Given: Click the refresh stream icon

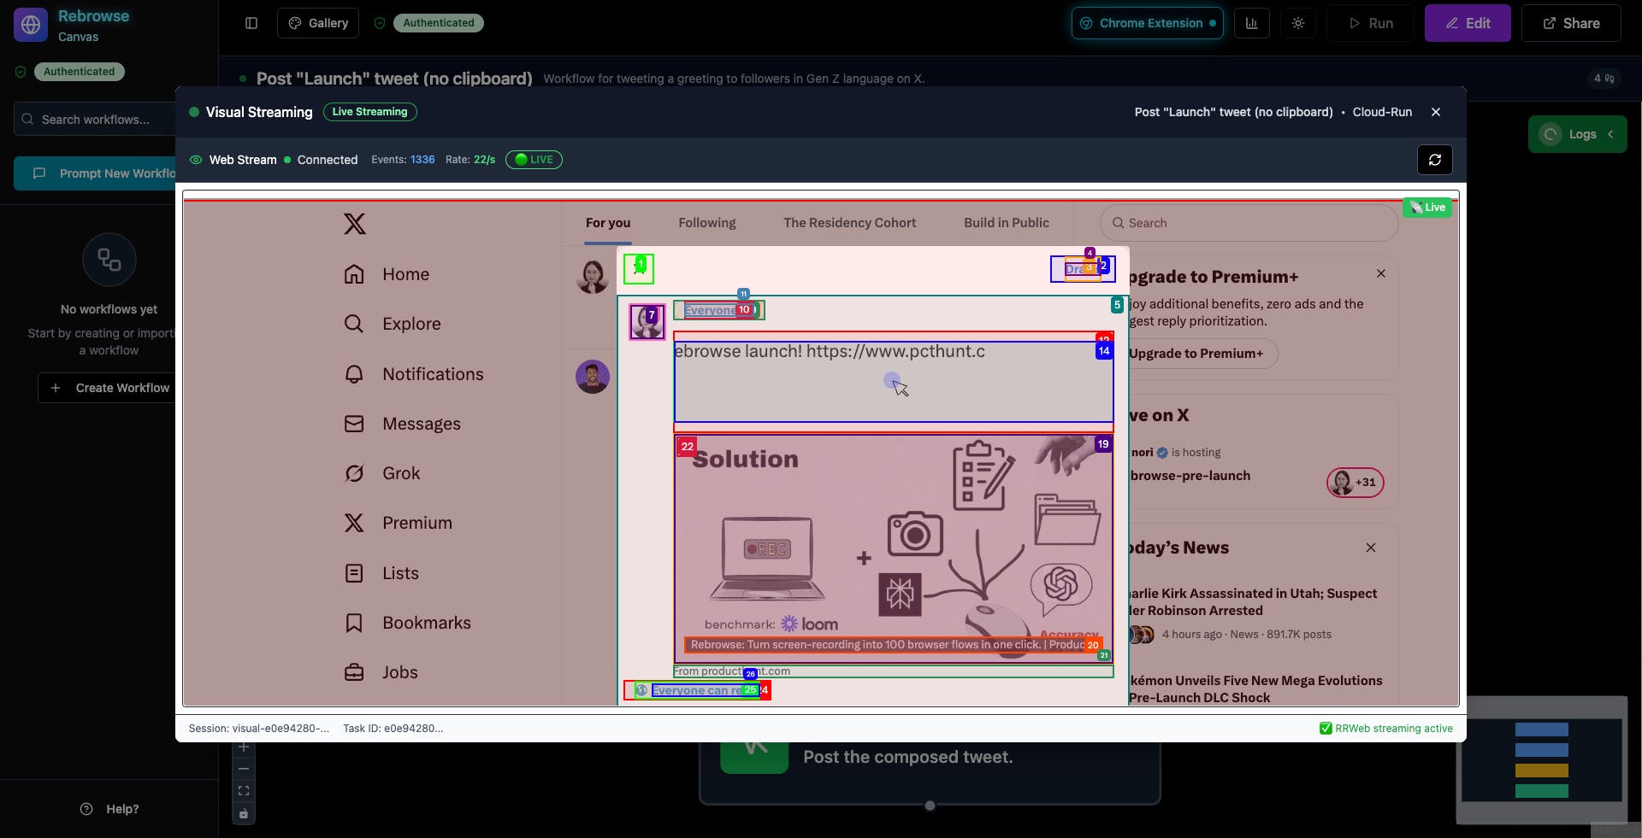Looking at the screenshot, I should [x=1435, y=160].
